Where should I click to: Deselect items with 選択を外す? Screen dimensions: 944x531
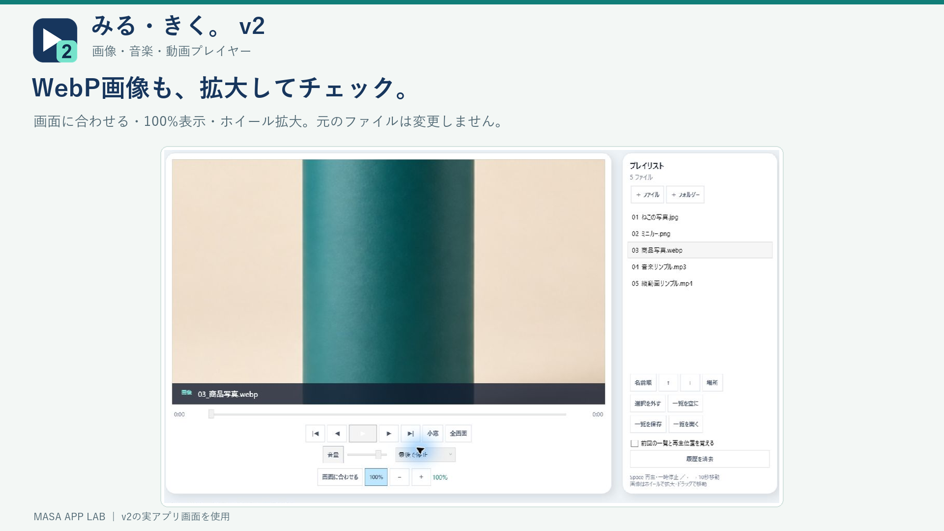[648, 403]
